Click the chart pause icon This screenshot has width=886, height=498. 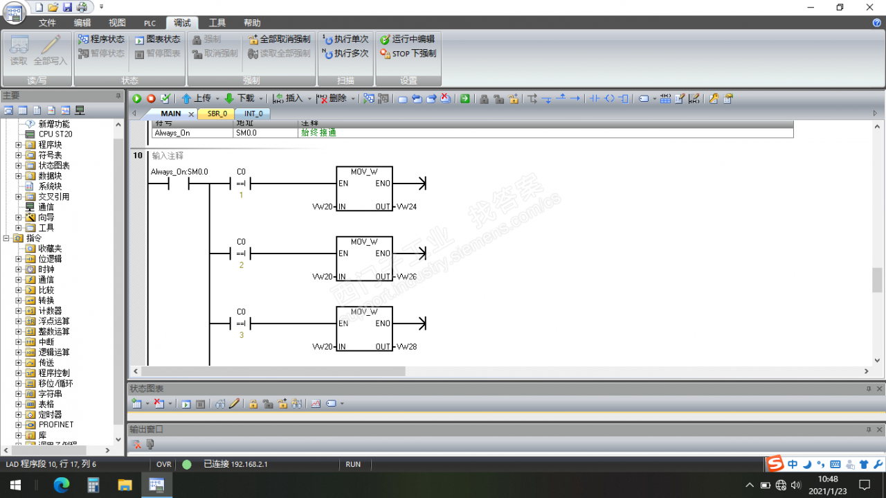[200, 404]
